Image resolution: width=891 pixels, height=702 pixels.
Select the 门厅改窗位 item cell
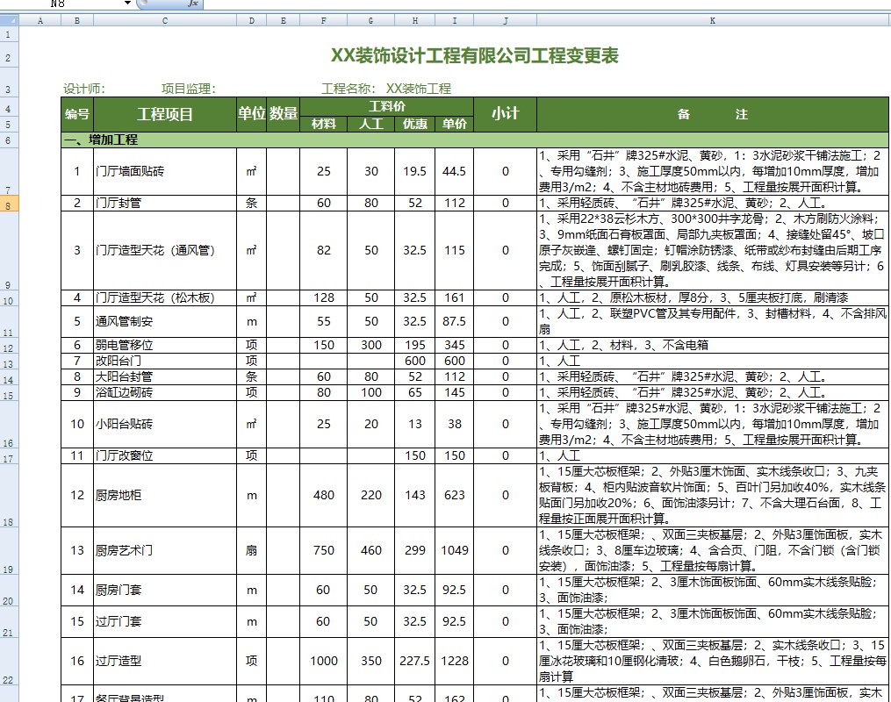point(165,455)
